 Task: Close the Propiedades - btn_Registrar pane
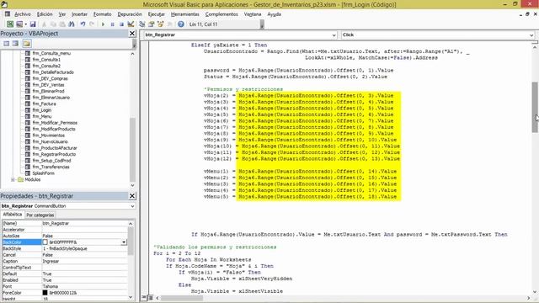point(132,196)
